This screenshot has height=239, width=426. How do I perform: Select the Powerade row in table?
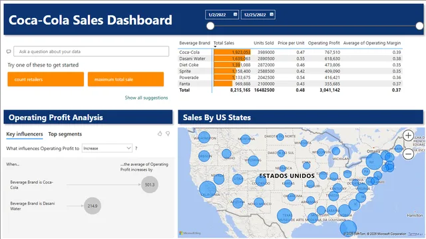290,77
